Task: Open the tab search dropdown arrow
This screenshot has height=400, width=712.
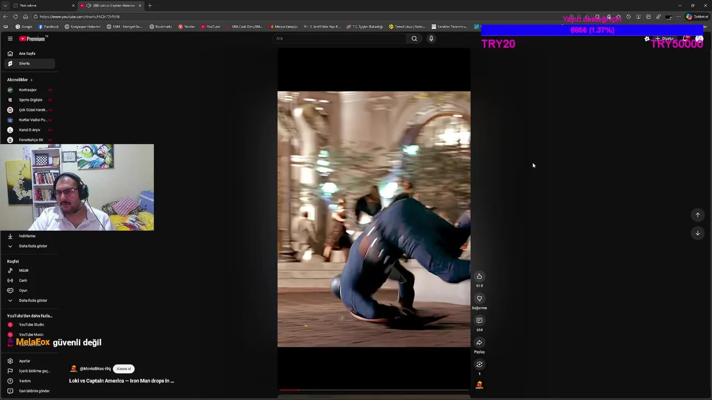Action: pos(6,6)
